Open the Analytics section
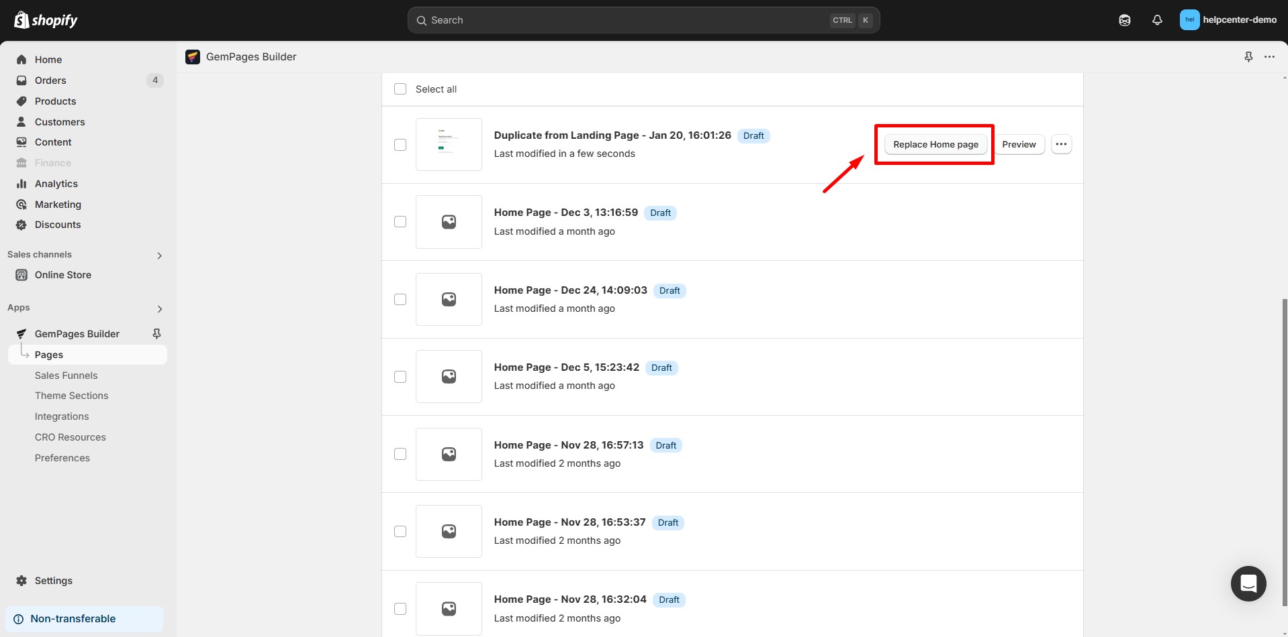The height and width of the screenshot is (637, 1288). tap(56, 183)
